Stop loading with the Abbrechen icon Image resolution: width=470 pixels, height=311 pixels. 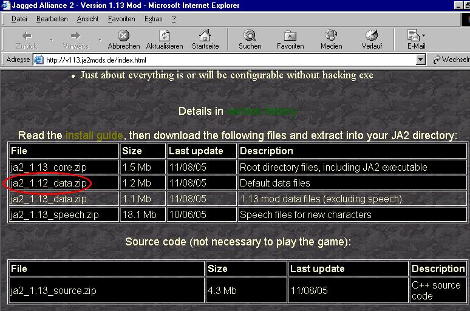point(123,36)
